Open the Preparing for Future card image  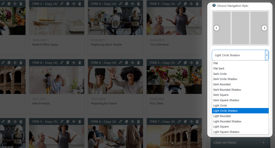[x=115, y=80]
